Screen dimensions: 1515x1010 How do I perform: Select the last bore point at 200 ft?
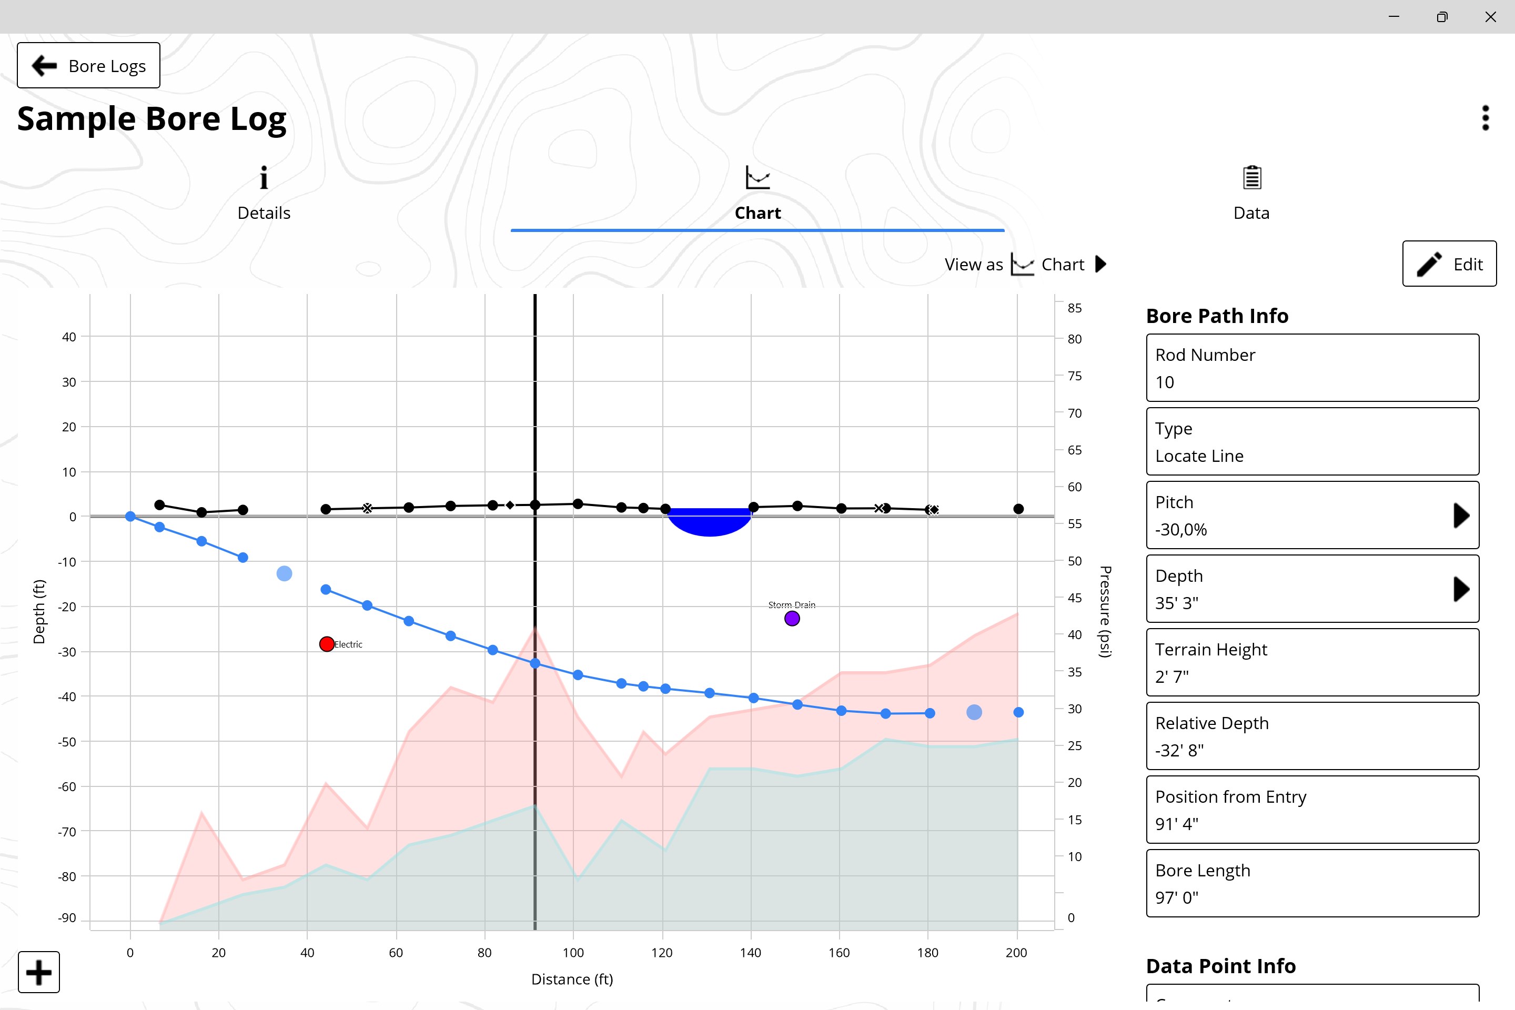(1018, 712)
